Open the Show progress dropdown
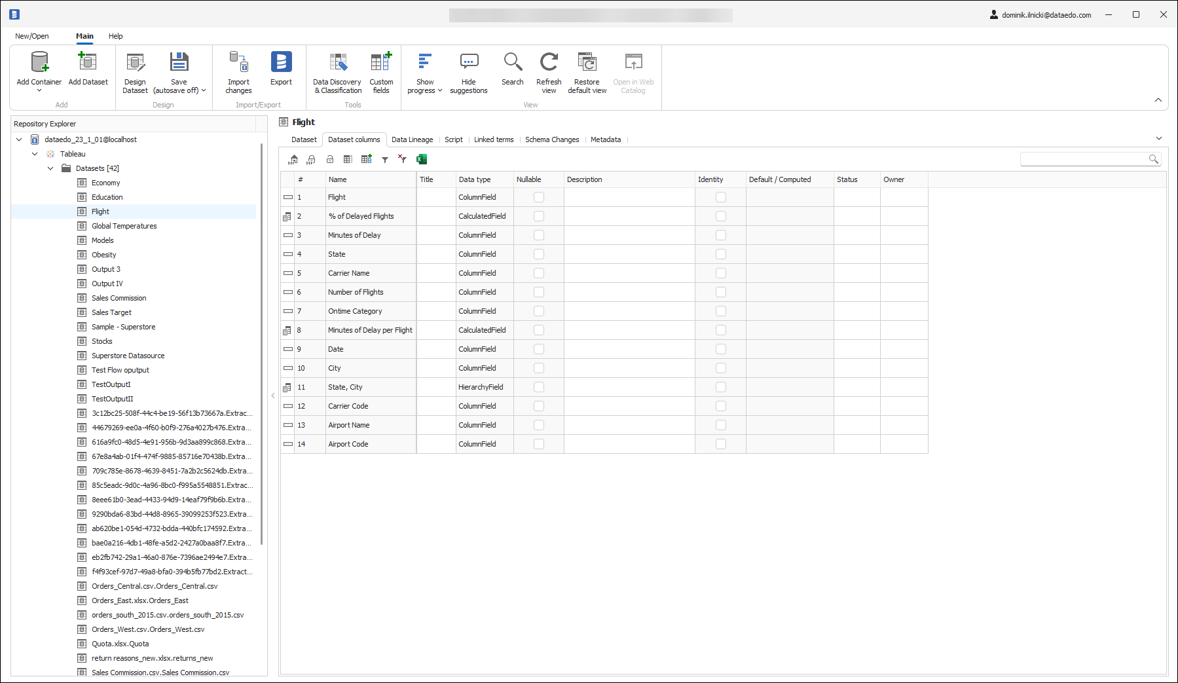This screenshot has height=683, width=1178. point(424,90)
